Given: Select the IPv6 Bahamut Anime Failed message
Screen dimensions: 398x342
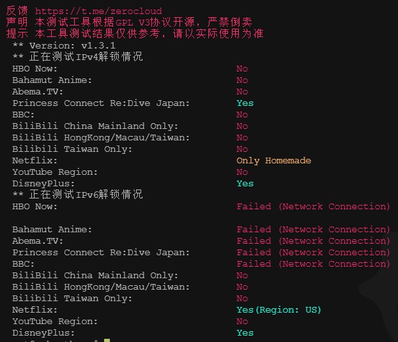Looking at the screenshot, I should click(313, 230).
